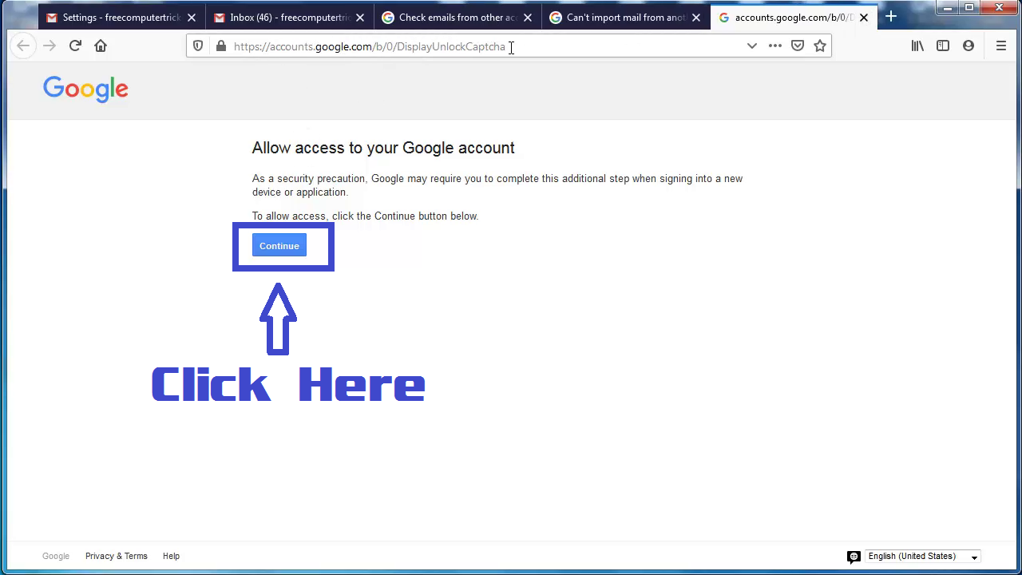1022x575 pixels.
Task: Click the language chat bubble icon in footer
Action: [854, 557]
